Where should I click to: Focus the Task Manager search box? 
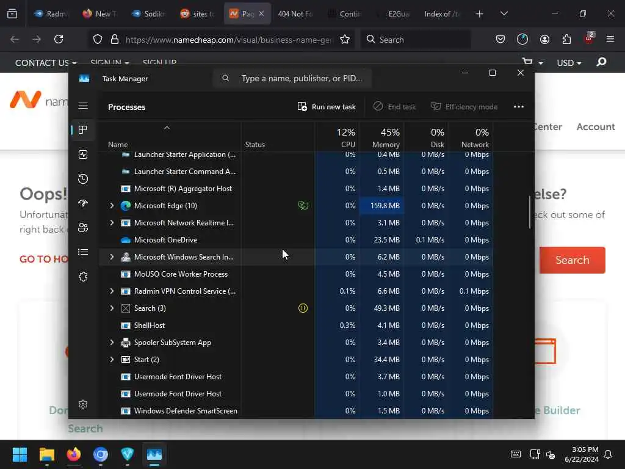coord(292,78)
